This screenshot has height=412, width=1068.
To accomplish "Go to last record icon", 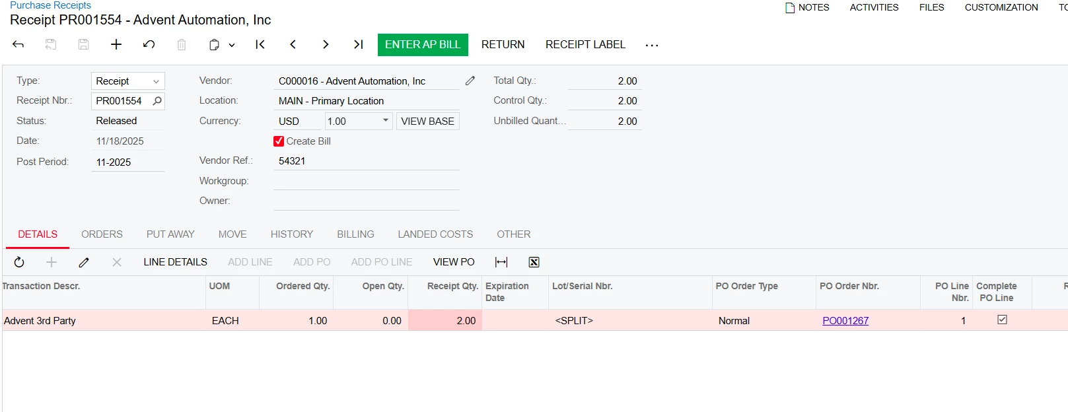I will tap(358, 44).
